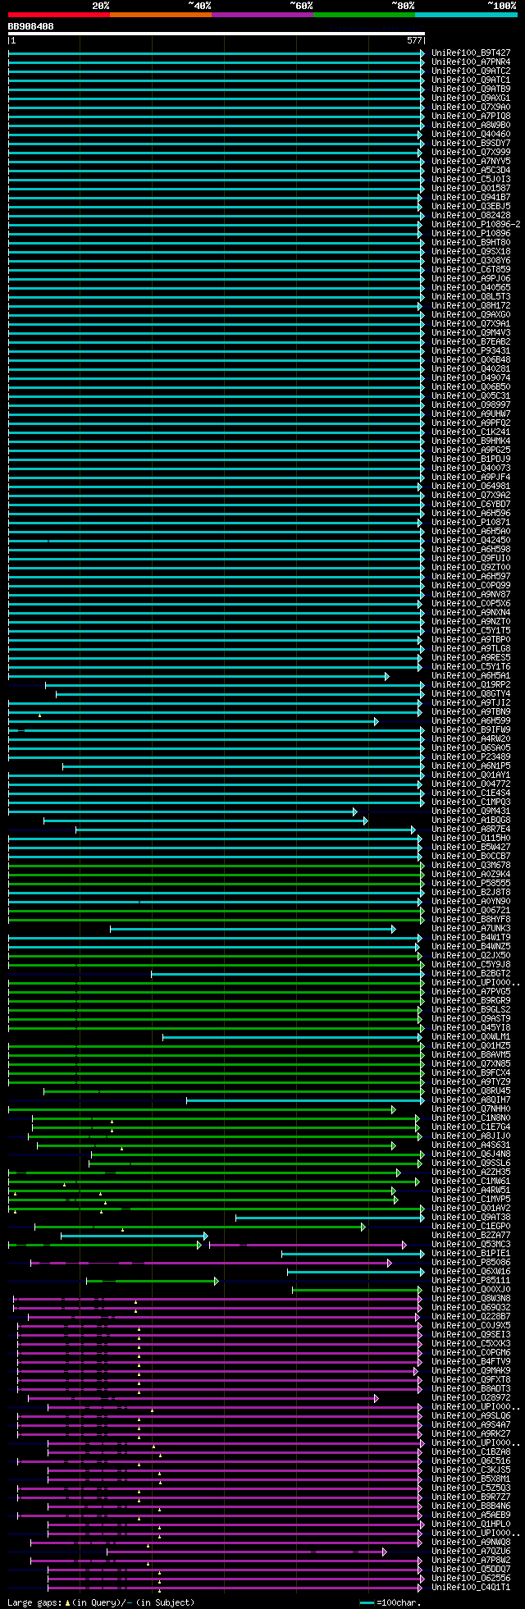
Task: Click hit name UniRef100_C4Q1T1
Action: point(471,1587)
